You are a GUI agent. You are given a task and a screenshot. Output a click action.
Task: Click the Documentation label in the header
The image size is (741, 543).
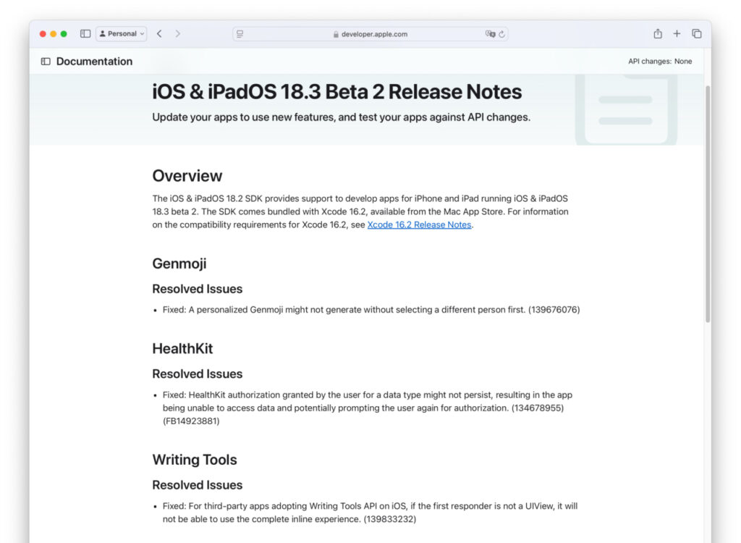point(93,62)
